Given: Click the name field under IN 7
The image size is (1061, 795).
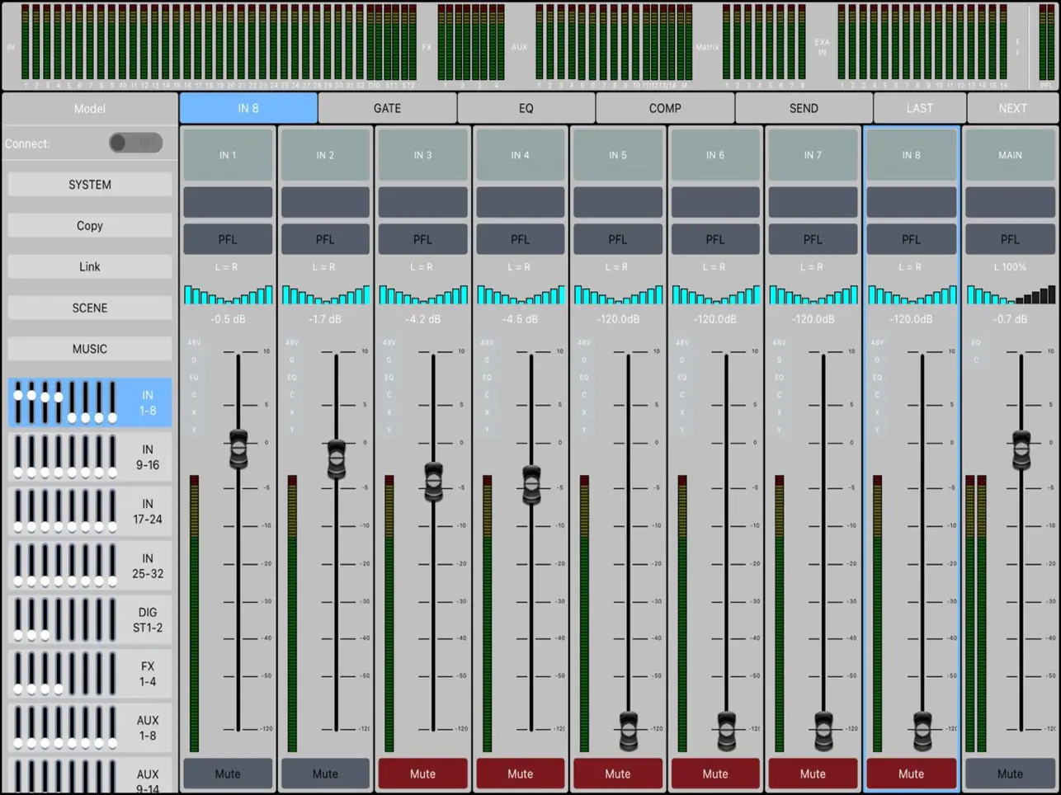Looking at the screenshot, I should 813,202.
